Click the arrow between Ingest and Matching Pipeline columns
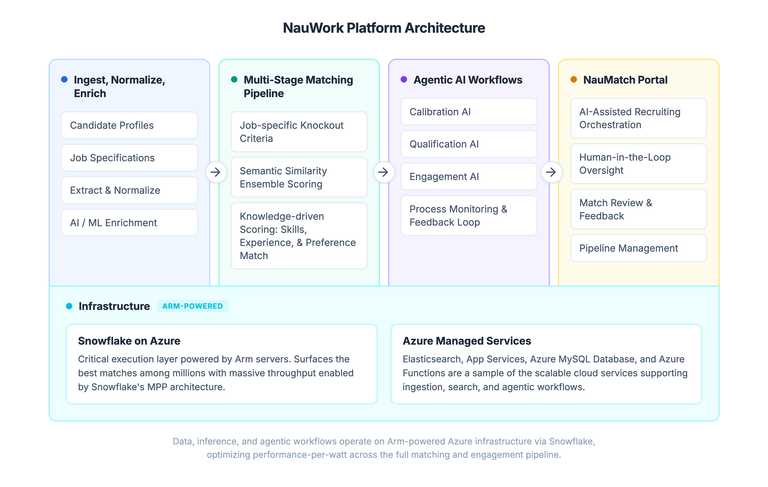The image size is (768, 487). click(x=216, y=172)
